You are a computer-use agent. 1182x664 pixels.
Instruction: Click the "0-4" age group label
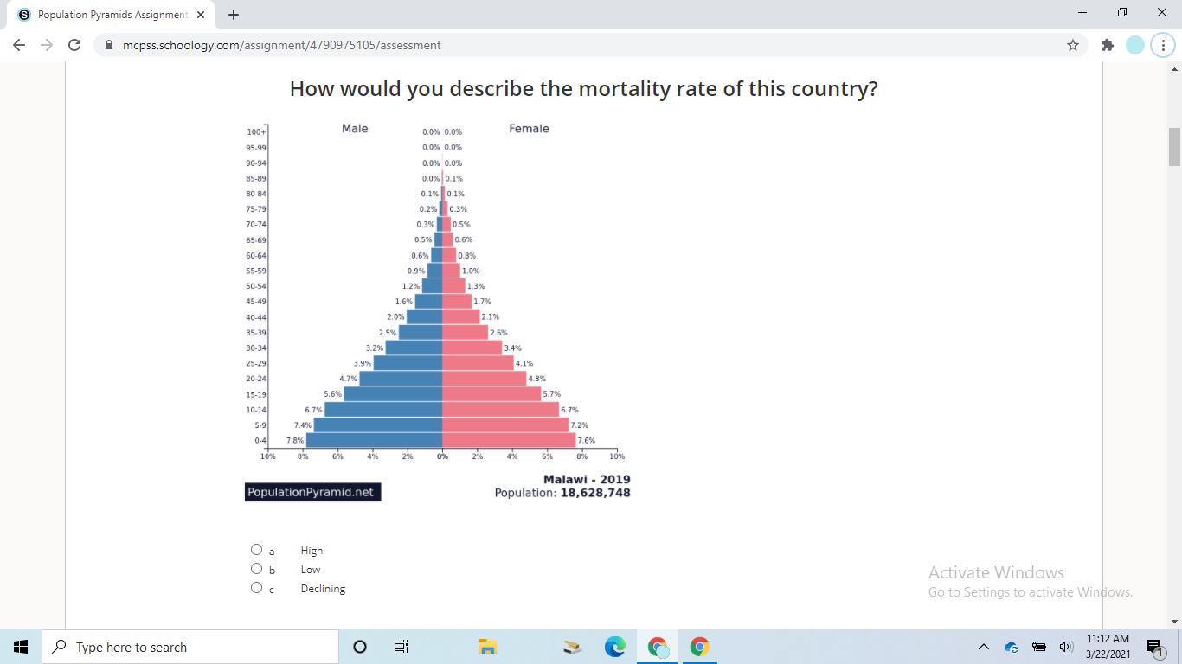point(260,441)
